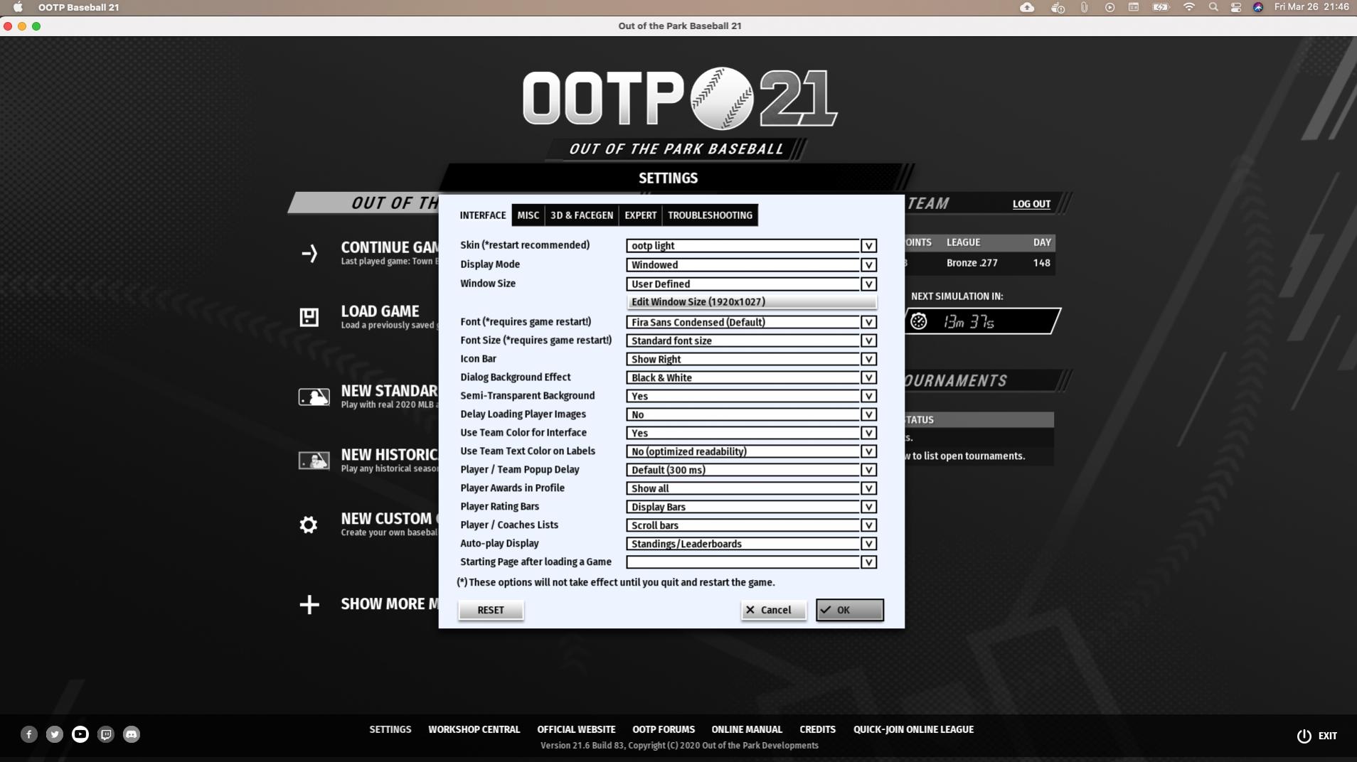The width and height of the screenshot is (1357, 762).
Task: Open Control Center in menu bar
Action: pos(1236,7)
